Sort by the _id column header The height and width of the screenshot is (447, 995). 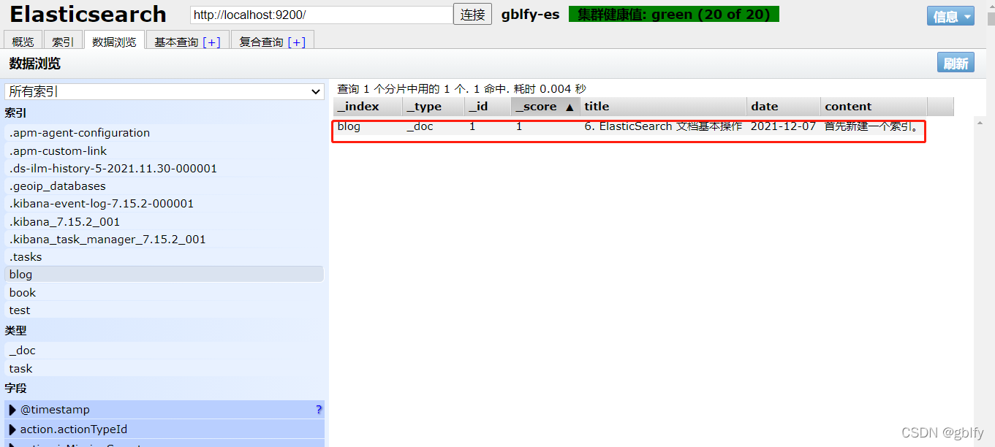[x=488, y=107]
